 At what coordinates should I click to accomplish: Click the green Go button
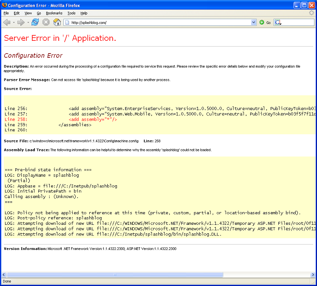point(265,23)
